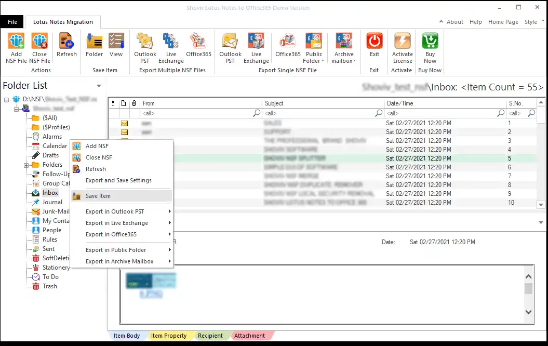The image size is (548, 346).
Task: Select the Journal folder
Action: coord(52,202)
